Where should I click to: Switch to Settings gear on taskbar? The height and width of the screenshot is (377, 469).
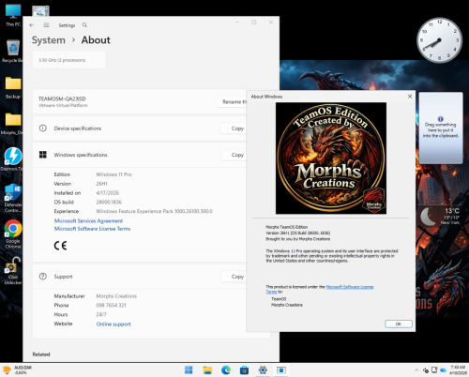click(263, 370)
